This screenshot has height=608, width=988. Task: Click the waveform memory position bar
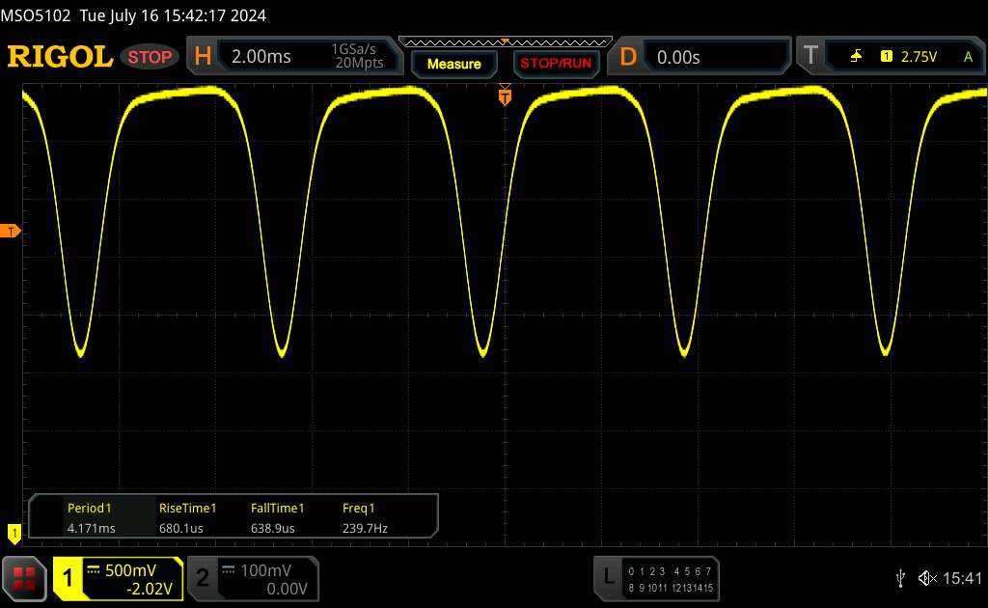(x=506, y=42)
